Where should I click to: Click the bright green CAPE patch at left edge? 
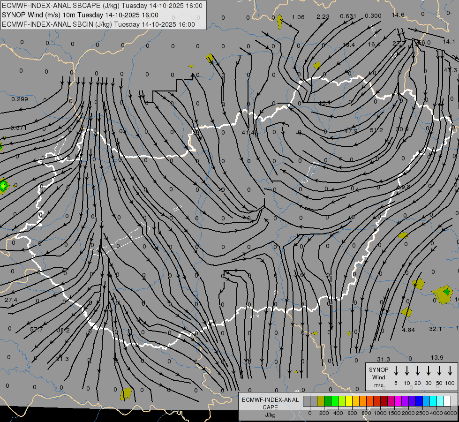click(3, 186)
